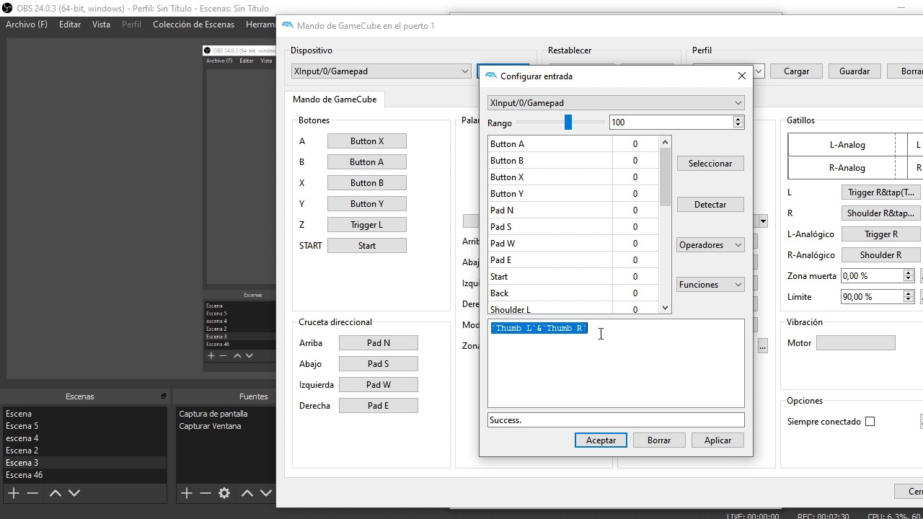
Task: Remove selected source in Fuentes panel
Action: coord(206,493)
